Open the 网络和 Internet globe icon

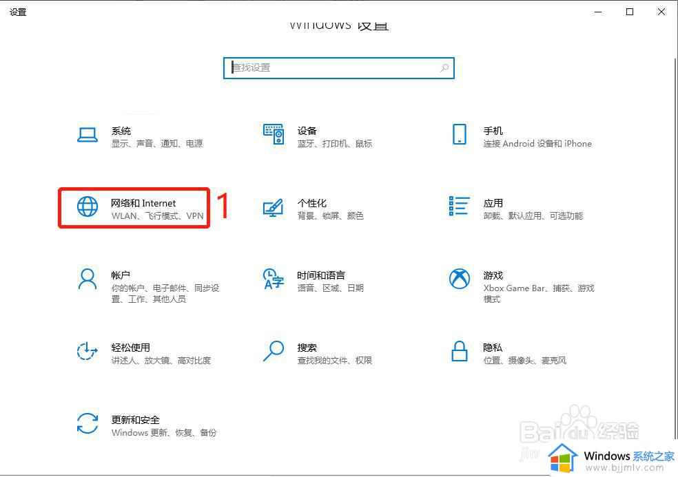88,206
